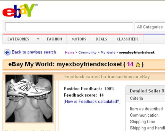Image resolution: width=165 pixels, height=131 pixels.
Task: Click the purple feedback score 14
Action: [130, 64]
